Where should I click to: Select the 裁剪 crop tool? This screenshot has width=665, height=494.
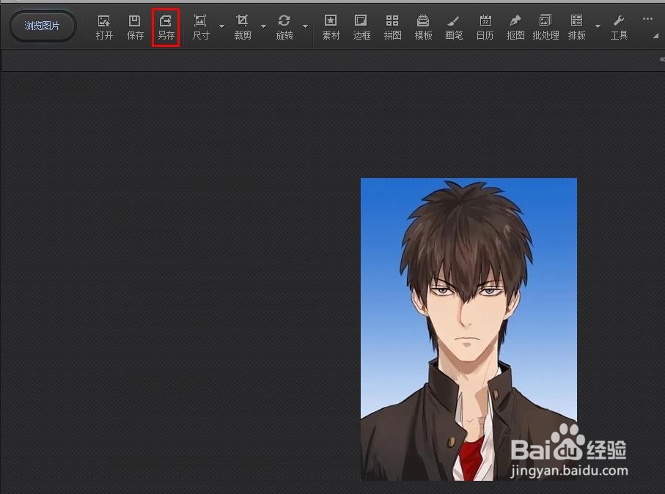coord(243,27)
